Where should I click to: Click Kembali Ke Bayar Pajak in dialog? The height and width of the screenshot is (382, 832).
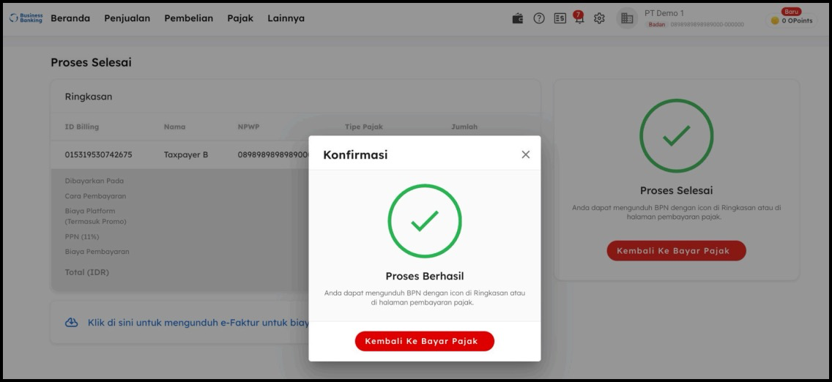[425, 341]
